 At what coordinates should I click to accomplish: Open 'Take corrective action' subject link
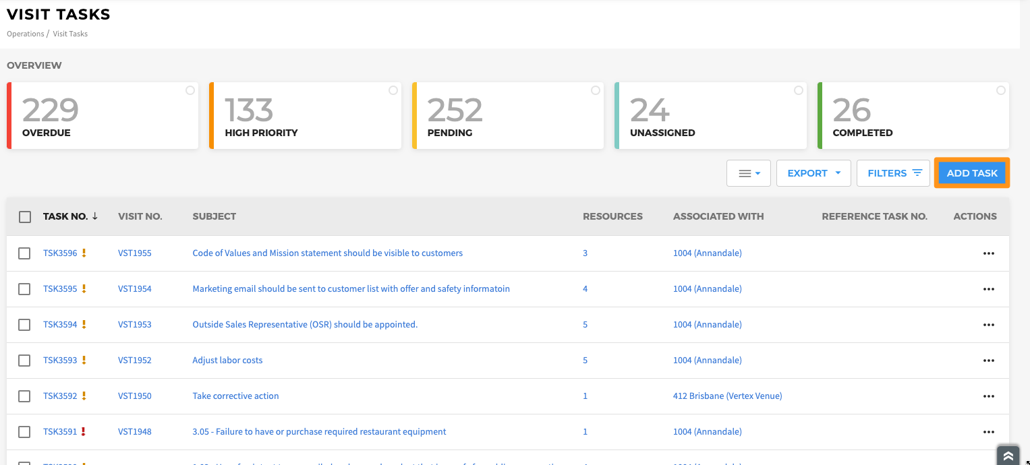tap(235, 396)
